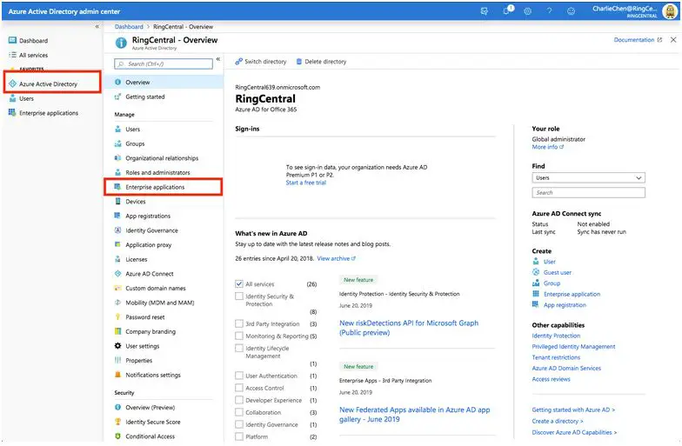Click the Company branding icon
Image resolution: width=682 pixels, height=446 pixels.
117,332
